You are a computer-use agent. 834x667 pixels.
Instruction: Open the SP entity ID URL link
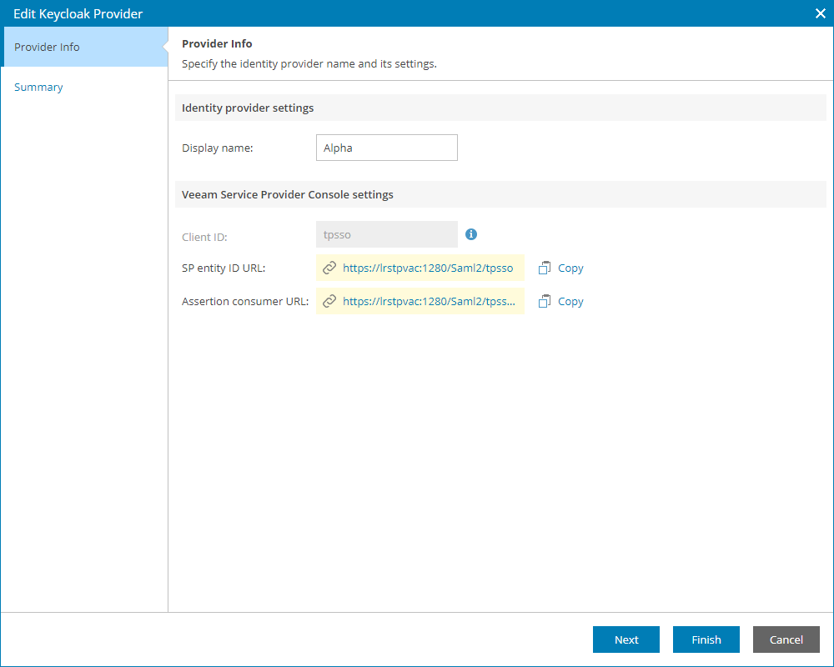point(428,268)
